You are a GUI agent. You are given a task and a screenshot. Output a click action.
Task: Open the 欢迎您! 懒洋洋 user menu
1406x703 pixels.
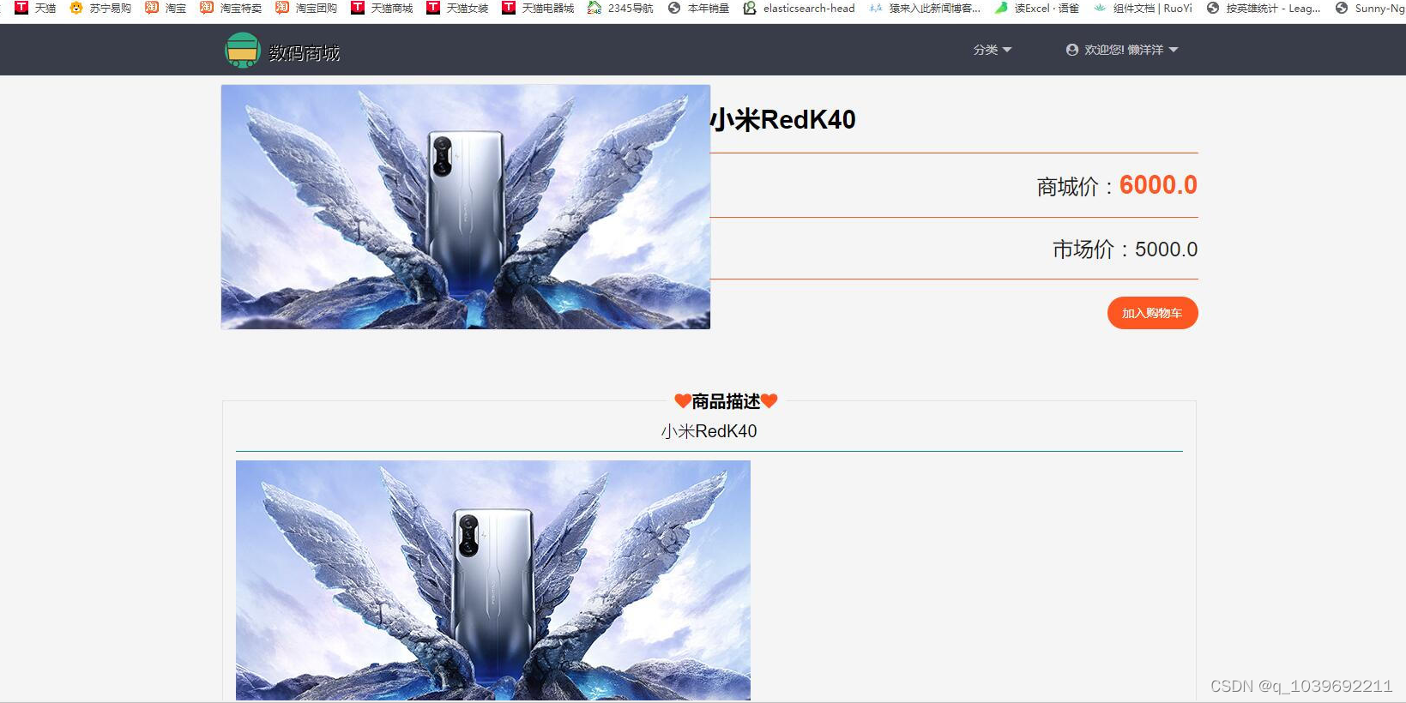point(1122,50)
